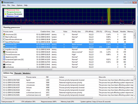The image size is (138, 104).
Task: Click the Process Lasso title bar icon
Action: click(2, 2)
